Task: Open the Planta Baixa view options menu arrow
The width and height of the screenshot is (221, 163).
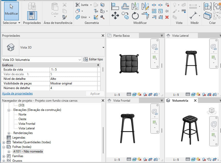Action: (162, 36)
